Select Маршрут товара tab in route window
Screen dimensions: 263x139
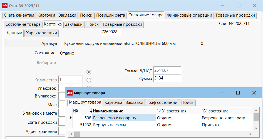(x=85, y=102)
